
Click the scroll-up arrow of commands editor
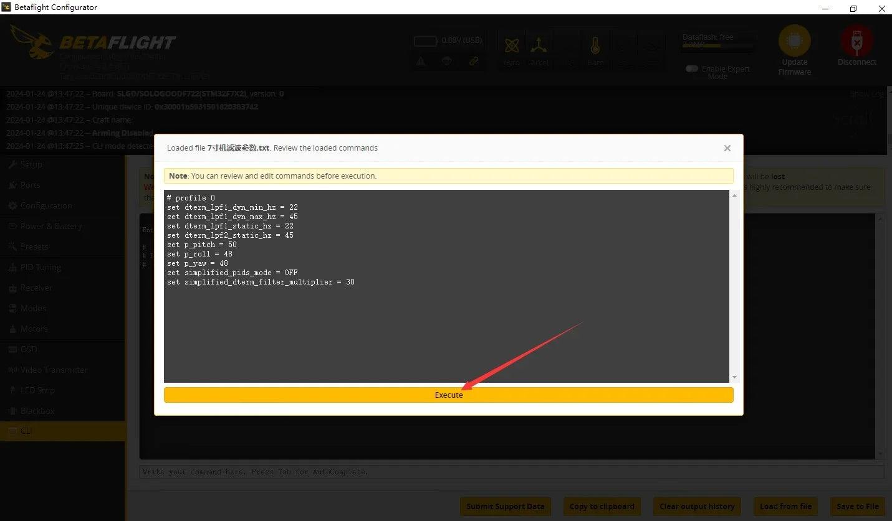coord(734,195)
